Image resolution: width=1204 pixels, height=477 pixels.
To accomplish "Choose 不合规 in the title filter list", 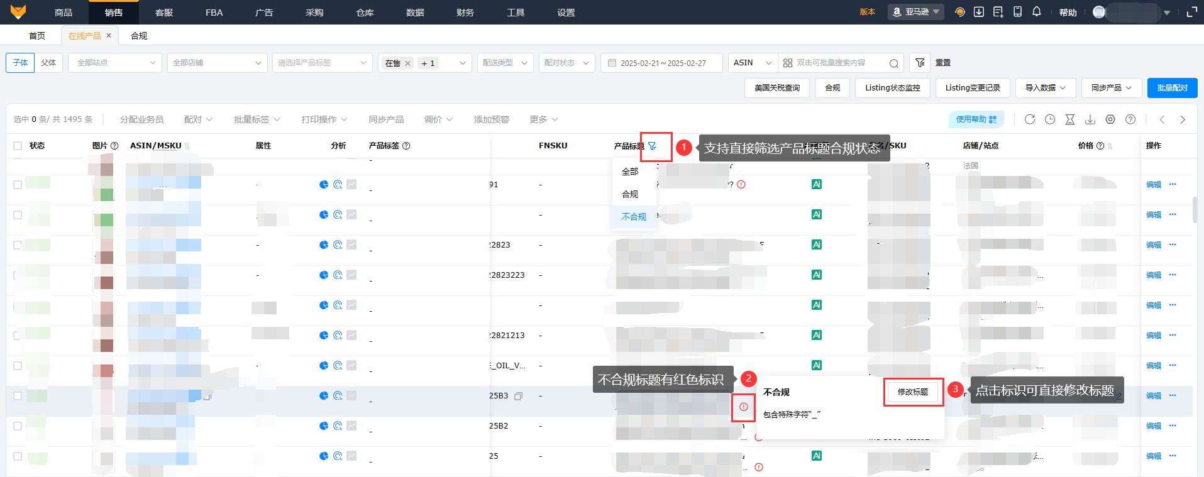I will point(634,217).
